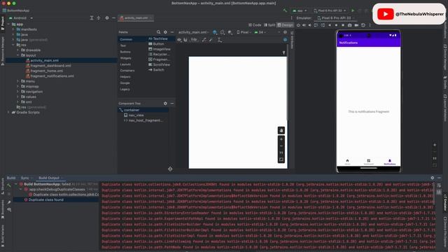This screenshot has height=252, width=448.
Task: Expand the navigation folder
Action: pos(17,92)
